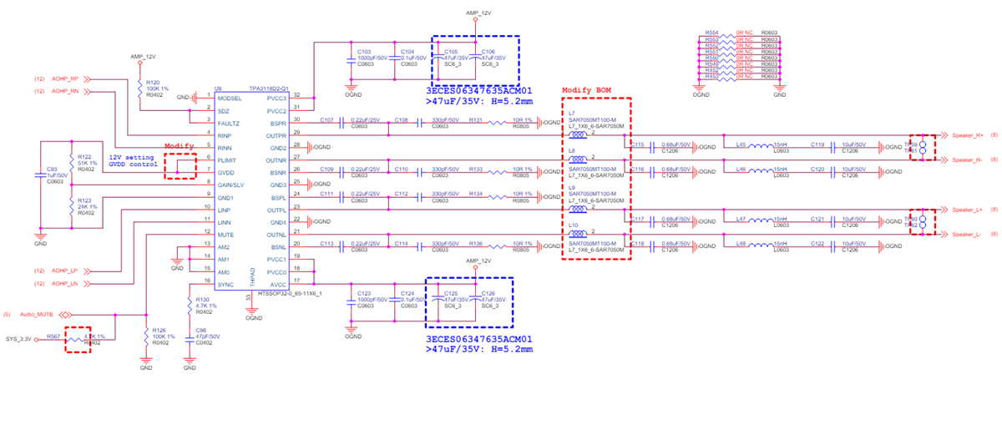Screen dimensions: 1002x425
Task: Select the L46 inductor coil symbol
Action: 761,172
